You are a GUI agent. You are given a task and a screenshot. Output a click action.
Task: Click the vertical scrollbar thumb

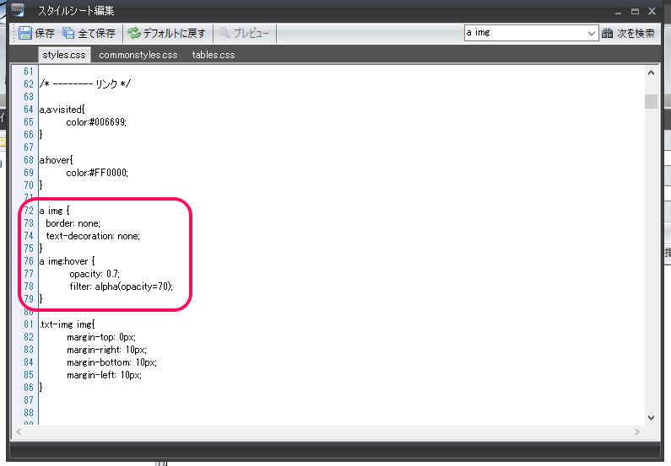click(x=651, y=102)
